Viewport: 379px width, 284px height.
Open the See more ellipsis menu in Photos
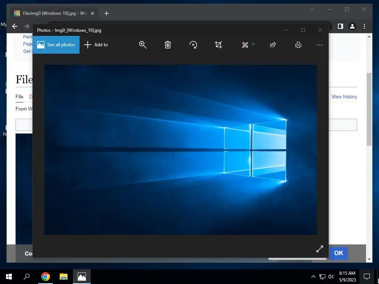[x=319, y=45]
